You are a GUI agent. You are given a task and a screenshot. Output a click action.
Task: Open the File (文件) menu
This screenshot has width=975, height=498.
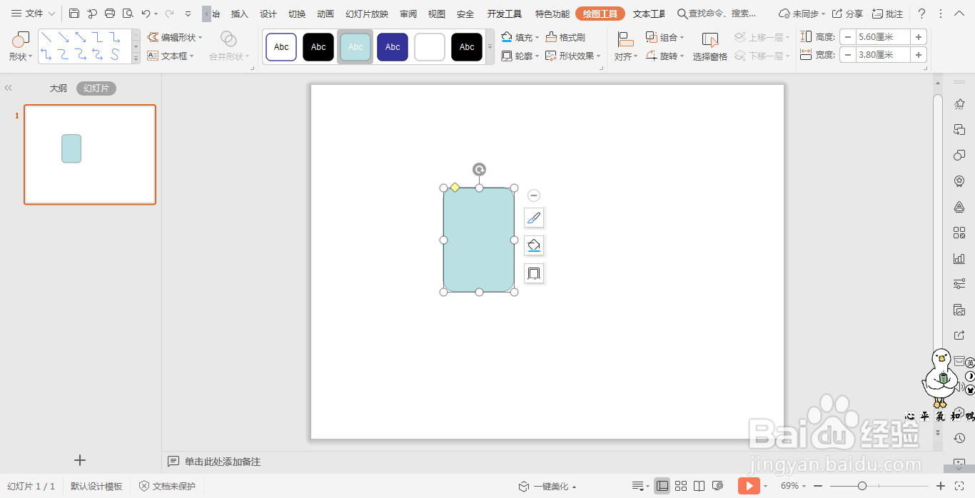tap(33, 14)
